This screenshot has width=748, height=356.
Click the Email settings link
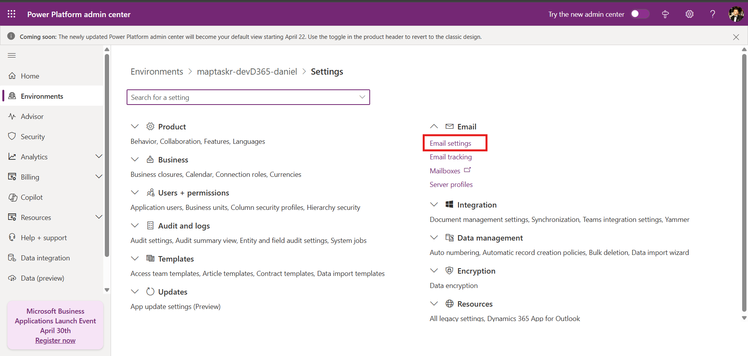click(x=450, y=143)
